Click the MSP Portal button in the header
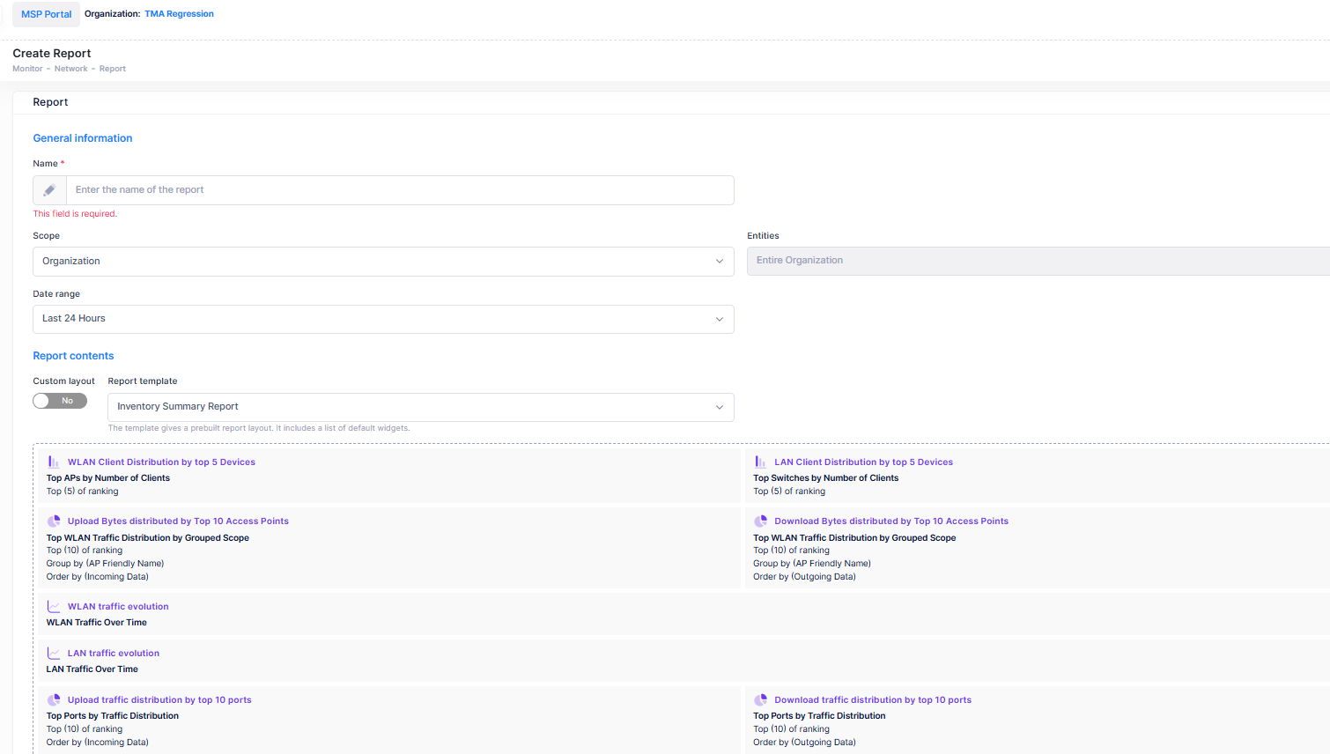The height and width of the screenshot is (754, 1330). tap(45, 13)
